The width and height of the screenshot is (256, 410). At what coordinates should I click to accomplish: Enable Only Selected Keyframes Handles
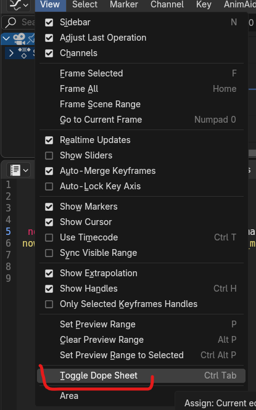49,304
